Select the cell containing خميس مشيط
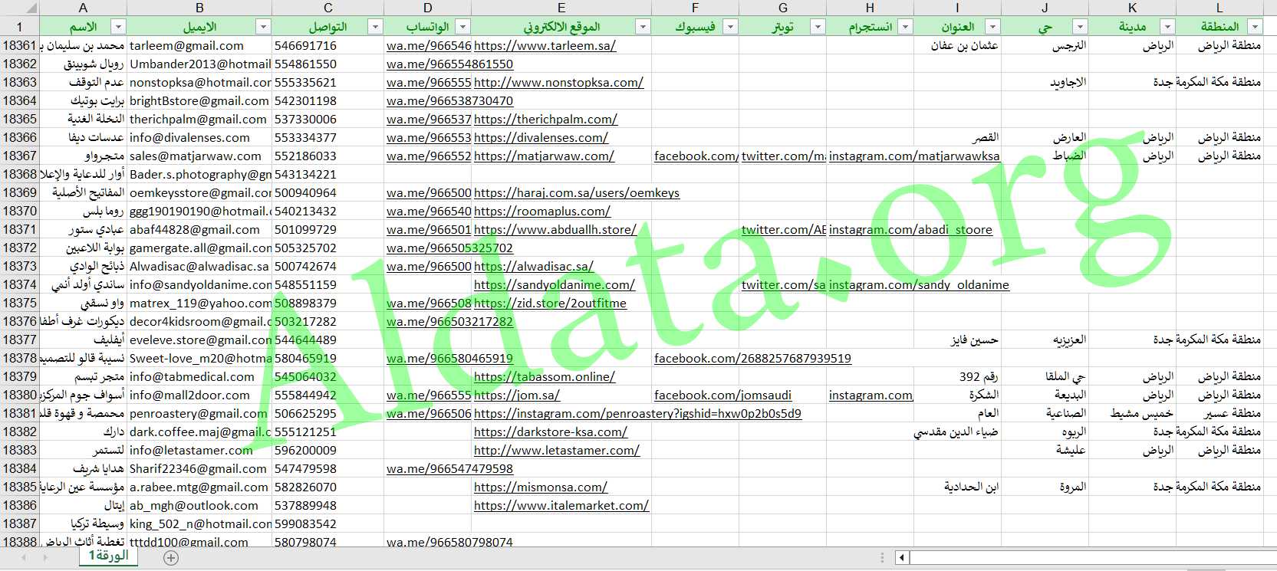 1132,414
